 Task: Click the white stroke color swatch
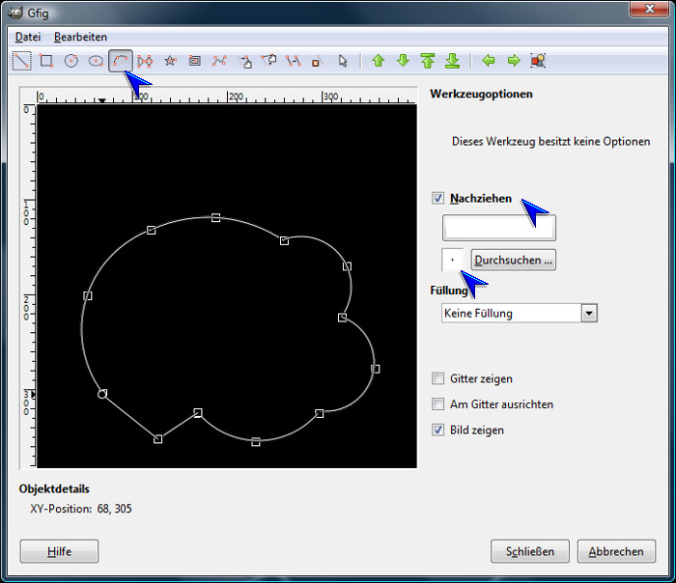[498, 228]
